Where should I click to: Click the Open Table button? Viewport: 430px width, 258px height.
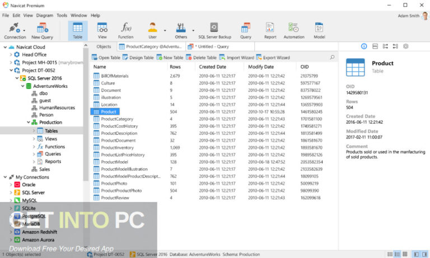[106, 57]
